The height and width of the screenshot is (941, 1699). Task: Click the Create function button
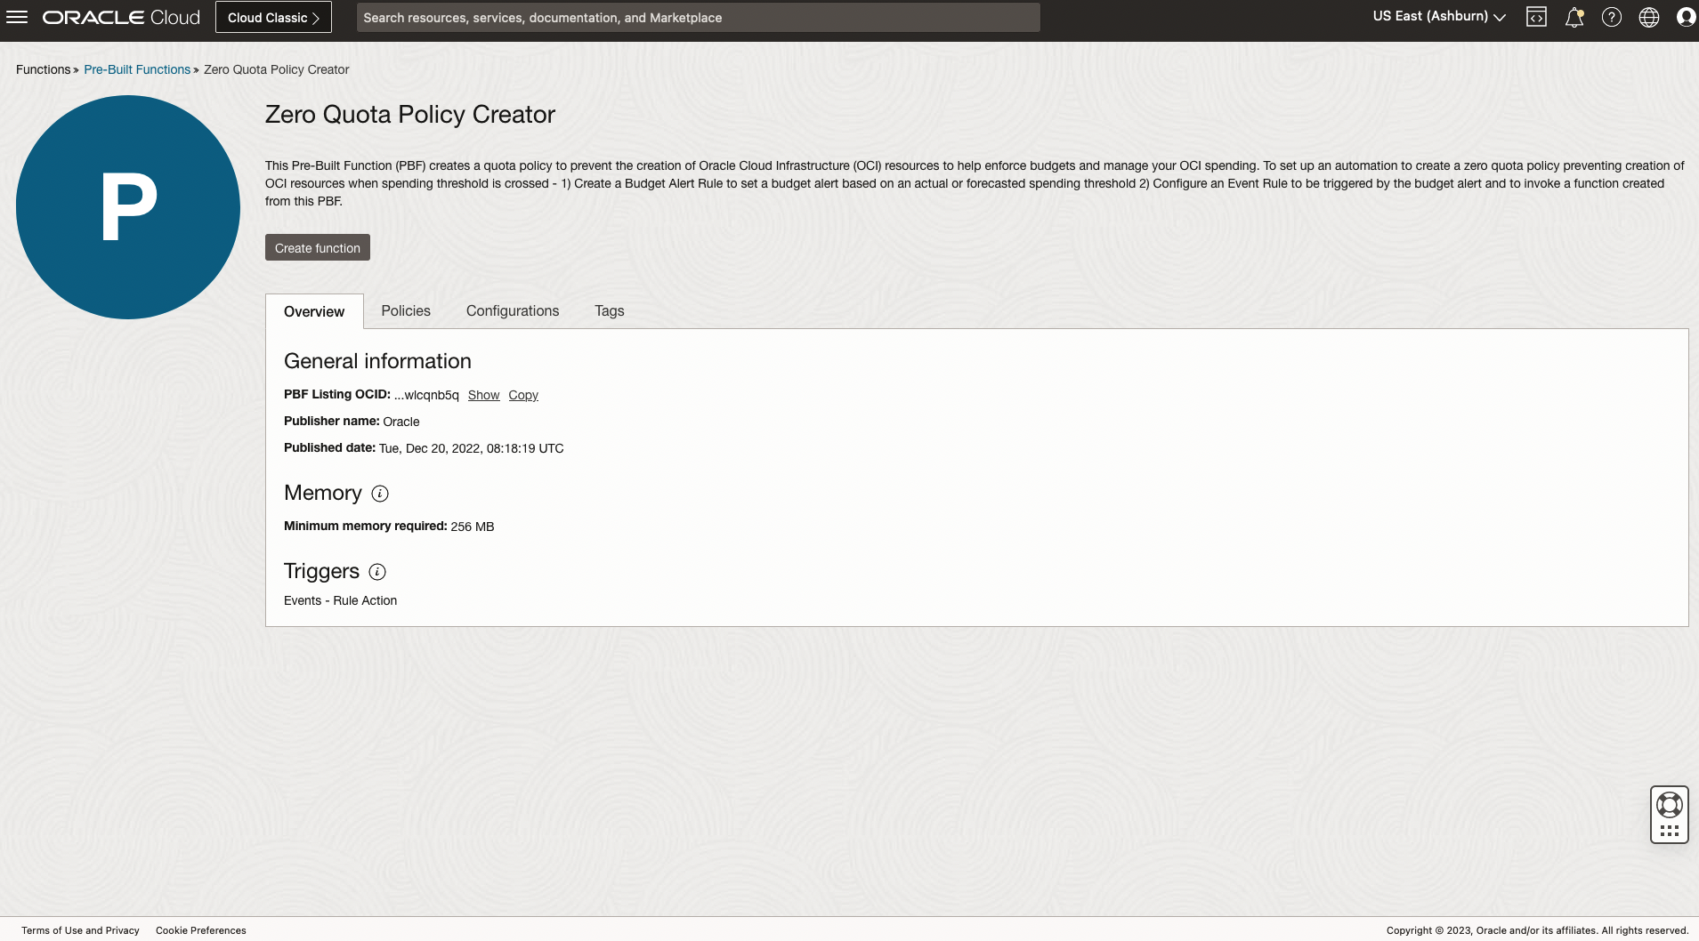[318, 248]
